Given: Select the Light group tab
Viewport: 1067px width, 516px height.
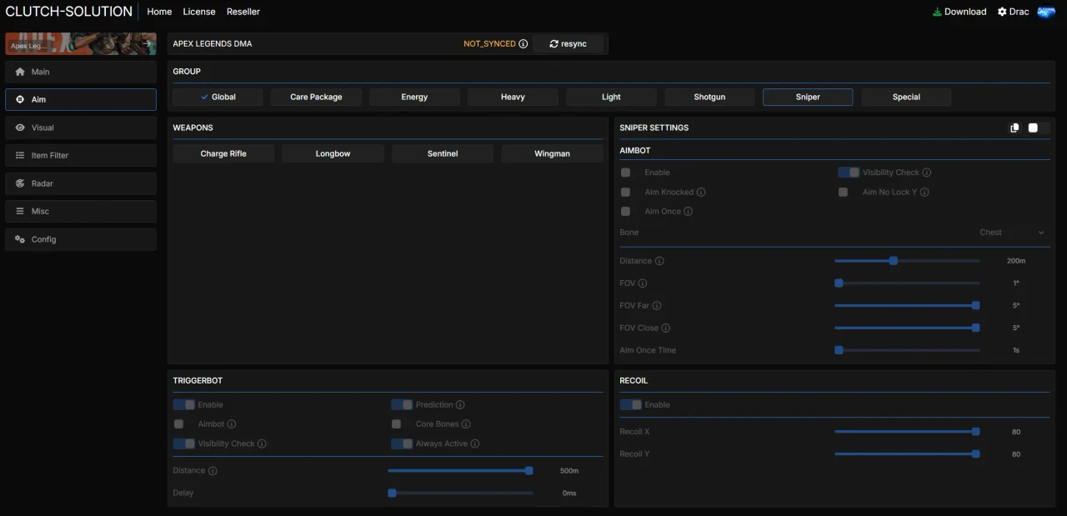Looking at the screenshot, I should tap(611, 97).
